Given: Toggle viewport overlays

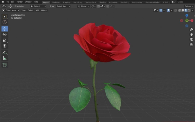Looking at the screenshot, I should [168, 10].
